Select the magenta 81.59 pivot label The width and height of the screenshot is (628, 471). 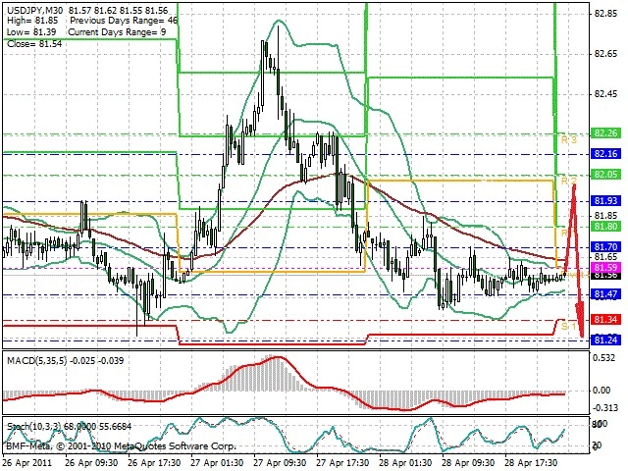pos(606,267)
